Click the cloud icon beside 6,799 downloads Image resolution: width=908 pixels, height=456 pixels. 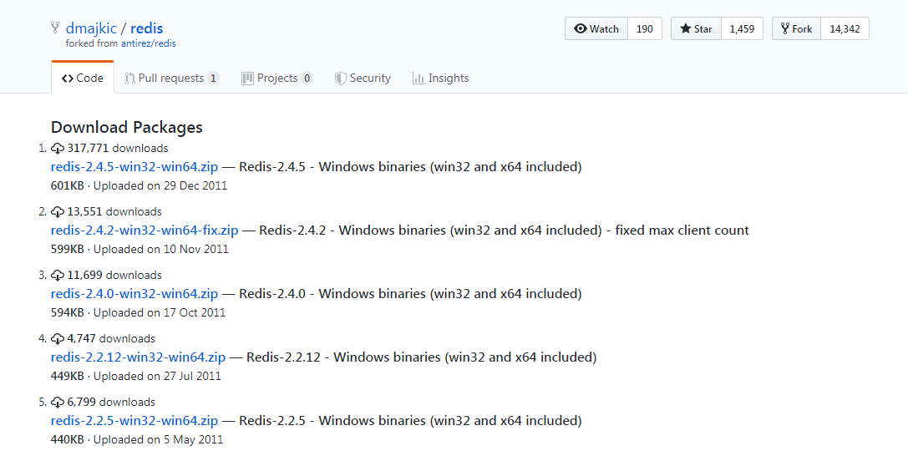pos(58,403)
